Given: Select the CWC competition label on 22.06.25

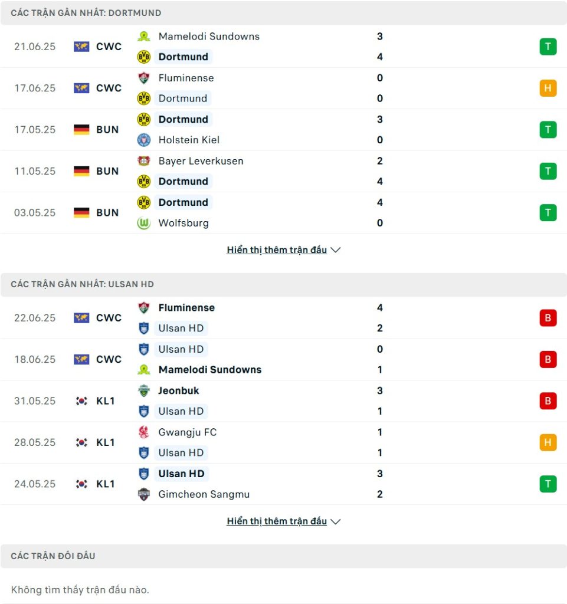Looking at the screenshot, I should point(109,318).
